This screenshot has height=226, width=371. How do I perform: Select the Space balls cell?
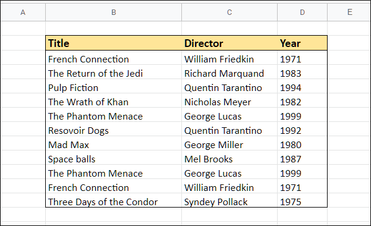pyautogui.click(x=114, y=158)
